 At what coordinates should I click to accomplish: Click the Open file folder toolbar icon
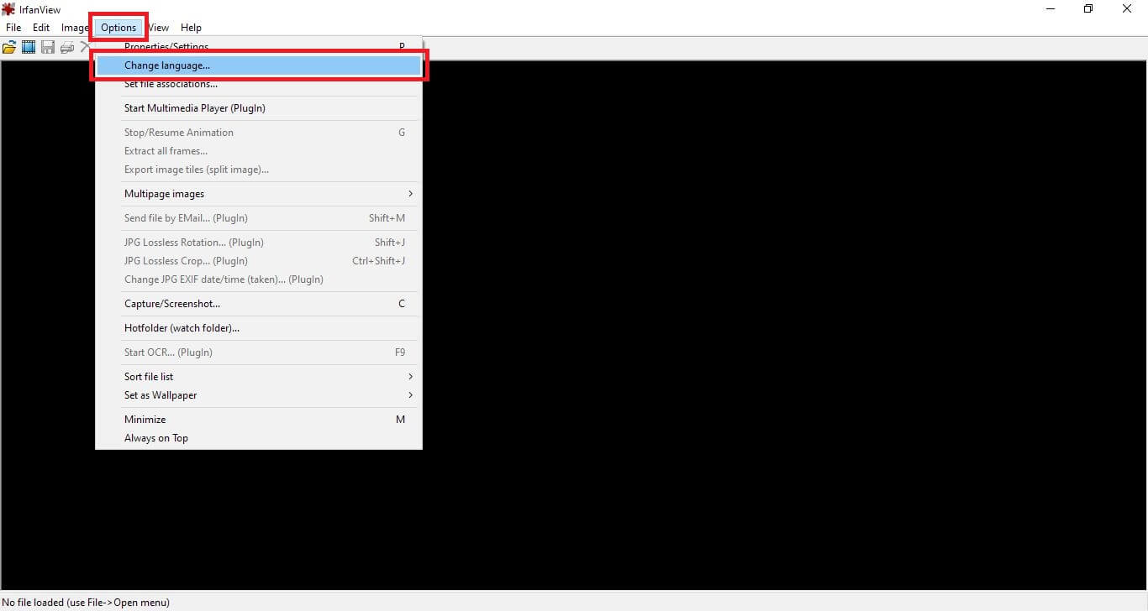(9, 48)
